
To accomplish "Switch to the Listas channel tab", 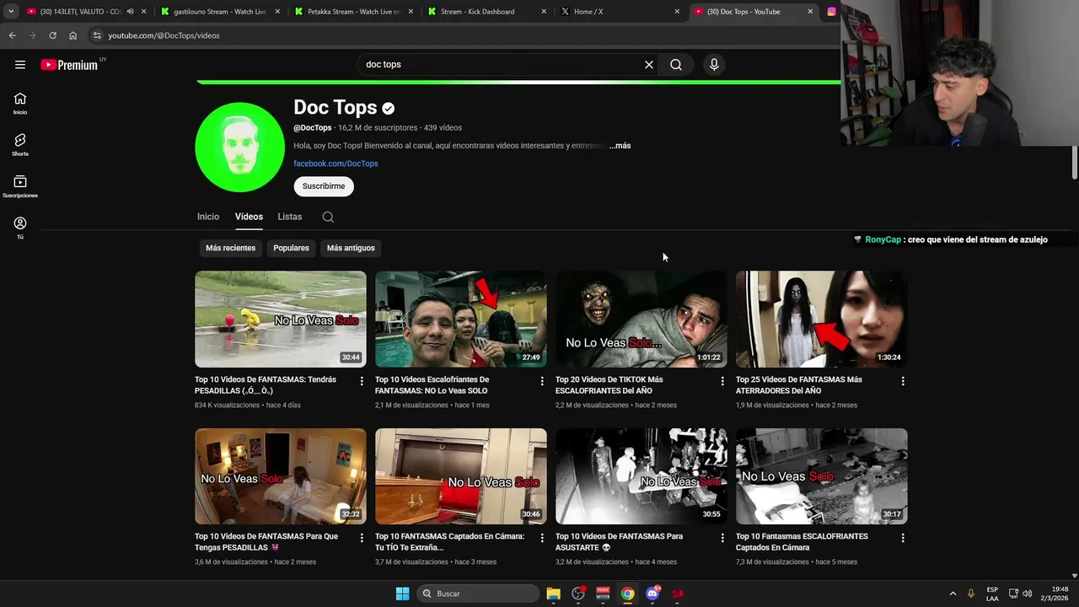I will pos(289,217).
